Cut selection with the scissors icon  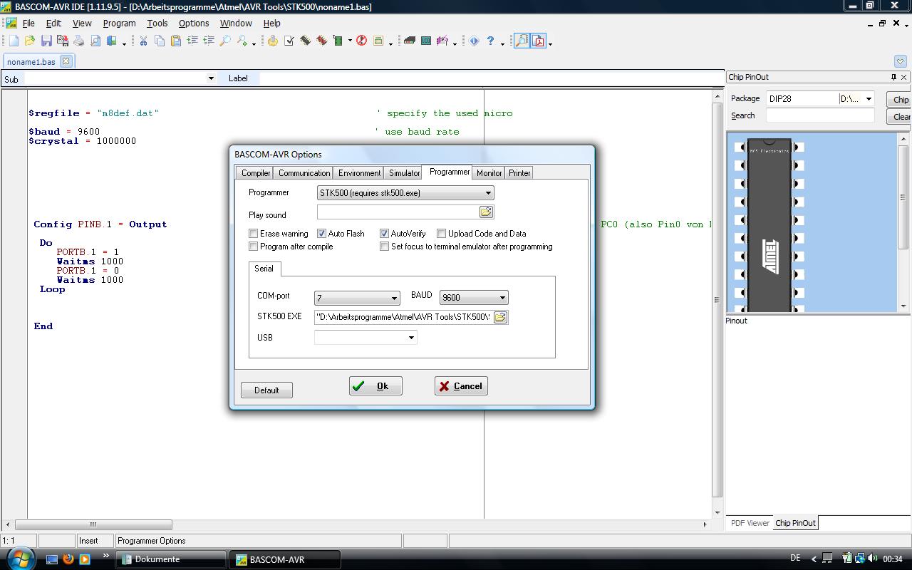point(143,41)
